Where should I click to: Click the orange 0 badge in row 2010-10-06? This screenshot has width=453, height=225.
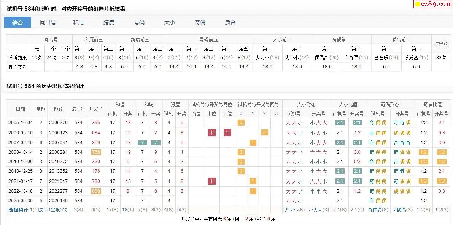[x=241, y=162]
